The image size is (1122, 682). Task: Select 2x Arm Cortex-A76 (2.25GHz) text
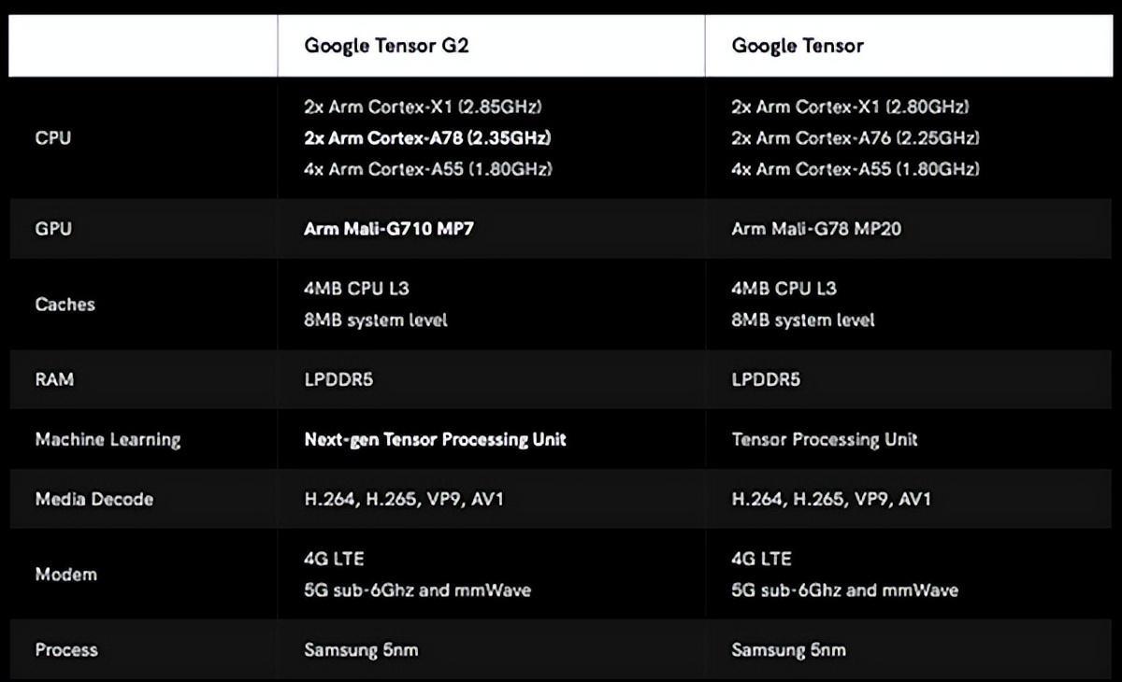coord(856,138)
